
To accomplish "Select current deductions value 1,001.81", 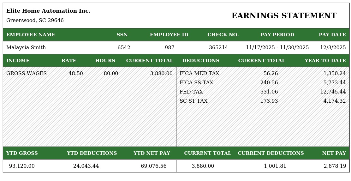I will pos(275,166).
